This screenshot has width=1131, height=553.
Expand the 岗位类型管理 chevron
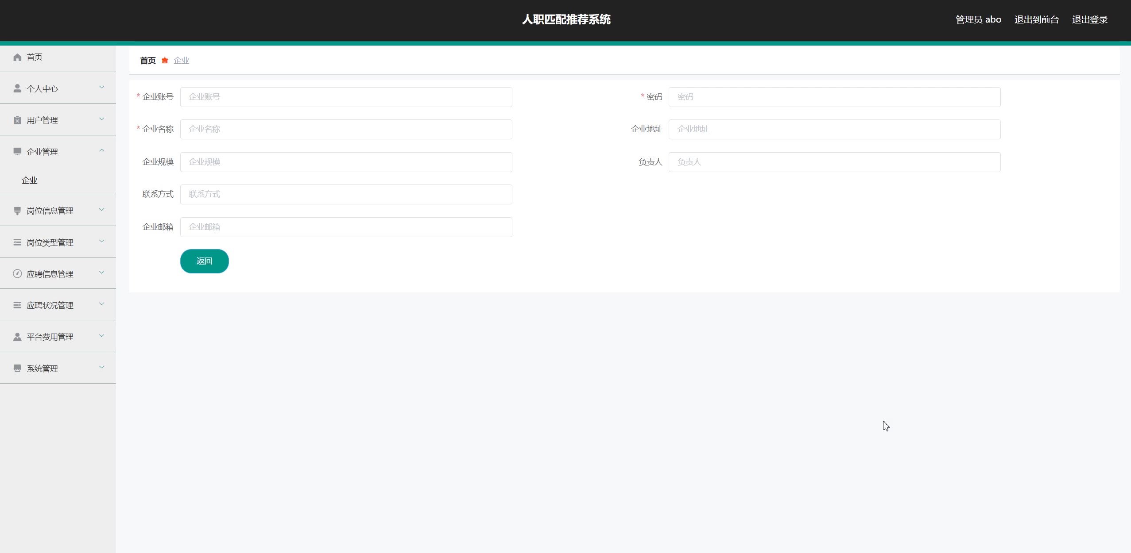[x=101, y=241]
